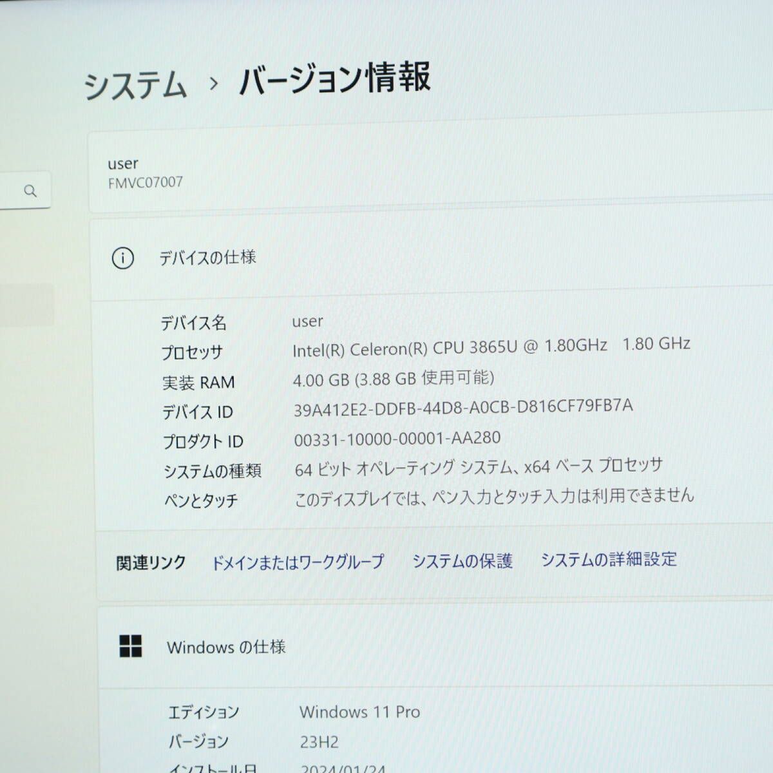The height and width of the screenshot is (773, 773).
Task: Select the Windows 11 Pro edition text
Action: (x=360, y=712)
